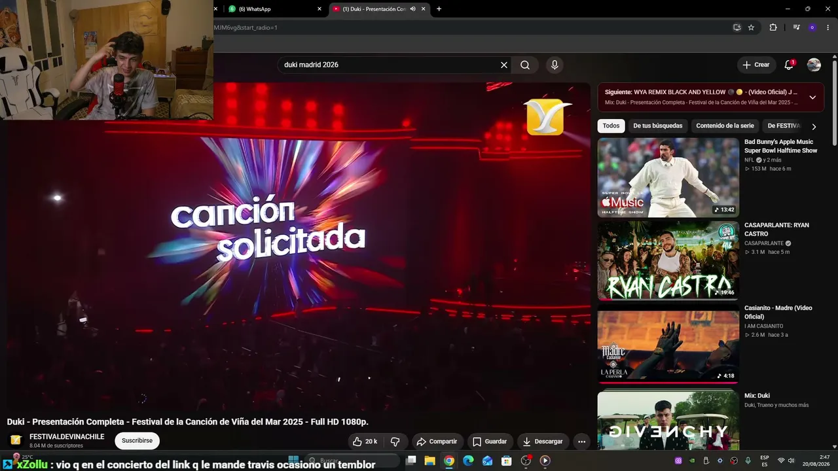Click the 'I AM CASIANITO' channel name
838x471 pixels.
click(x=764, y=326)
